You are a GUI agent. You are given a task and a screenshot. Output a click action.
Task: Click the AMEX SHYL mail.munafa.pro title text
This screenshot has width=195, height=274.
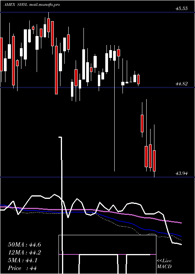coord(32,5)
